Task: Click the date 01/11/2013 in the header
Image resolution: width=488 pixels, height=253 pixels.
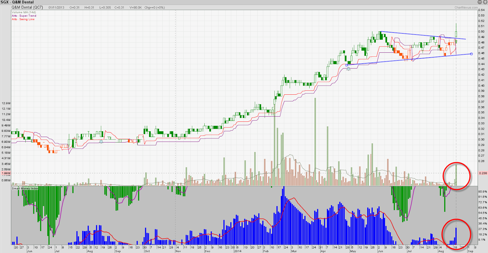Action: (x=56, y=8)
